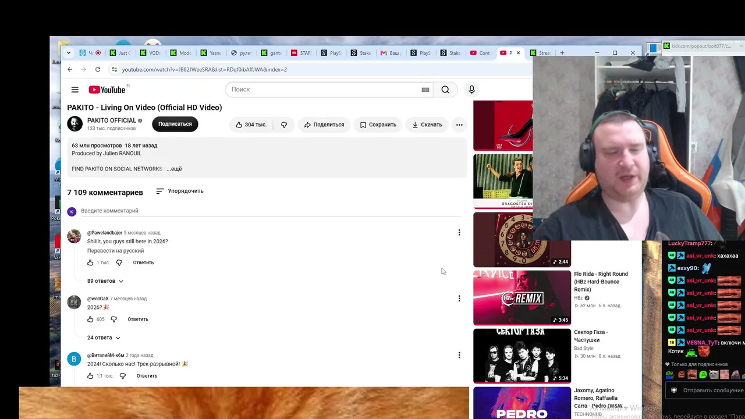This screenshot has width=745, height=419.
Task: Open more actions menu beside Скачать
Action: [459, 125]
